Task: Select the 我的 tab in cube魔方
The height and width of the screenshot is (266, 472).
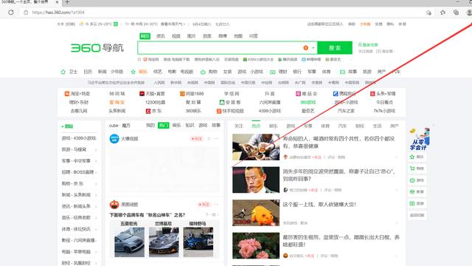Action: (x=150, y=126)
